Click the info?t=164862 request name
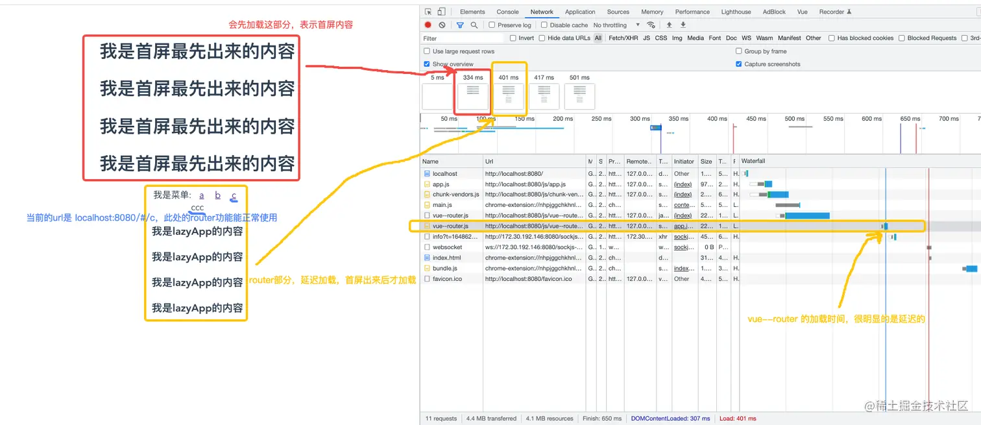Viewport: 981px width, 425px height. [454, 237]
